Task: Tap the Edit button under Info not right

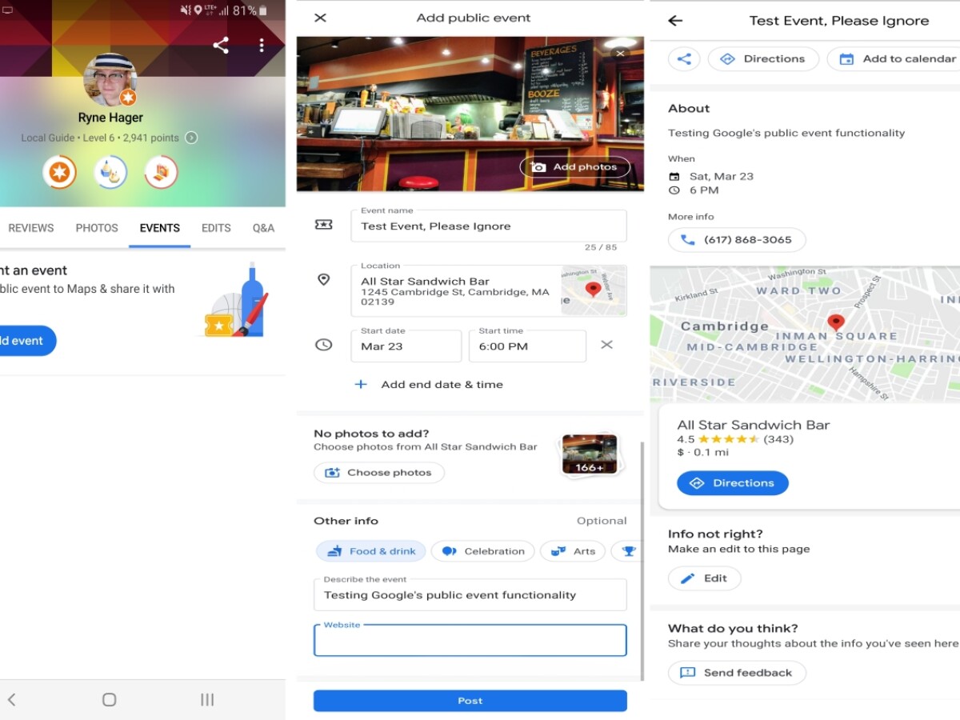Action: click(x=704, y=578)
